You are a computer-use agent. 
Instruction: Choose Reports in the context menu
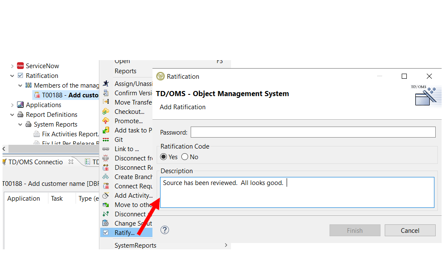125,71
